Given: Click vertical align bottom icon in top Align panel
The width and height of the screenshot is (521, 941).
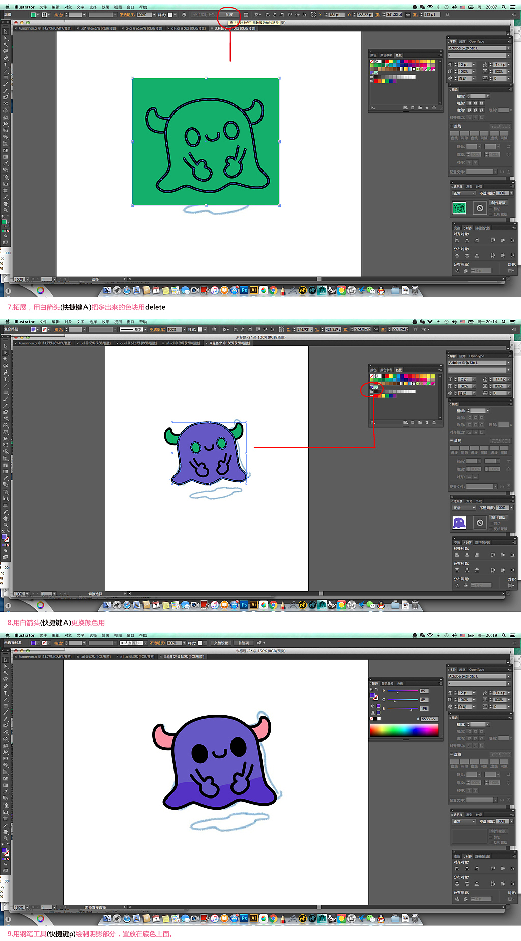Looking at the screenshot, I should coord(512,240).
